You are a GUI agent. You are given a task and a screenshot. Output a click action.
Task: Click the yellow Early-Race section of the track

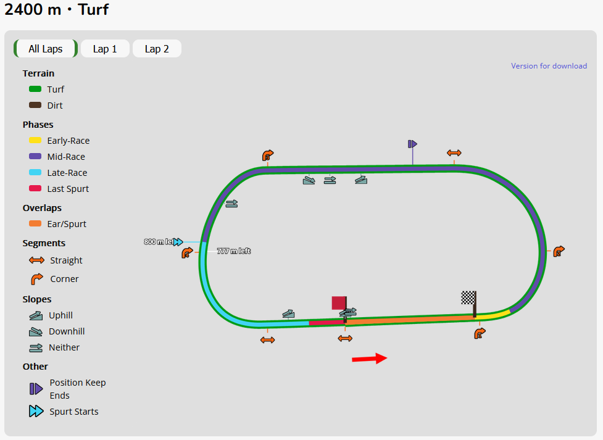click(493, 315)
